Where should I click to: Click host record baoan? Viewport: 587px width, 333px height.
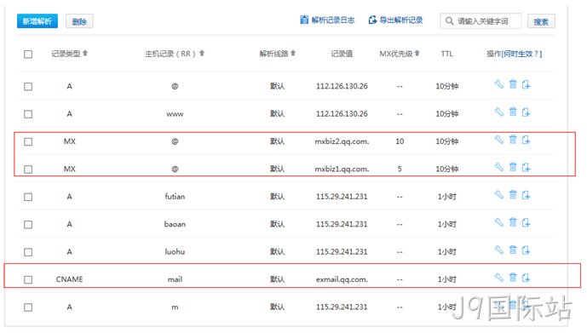coord(175,224)
